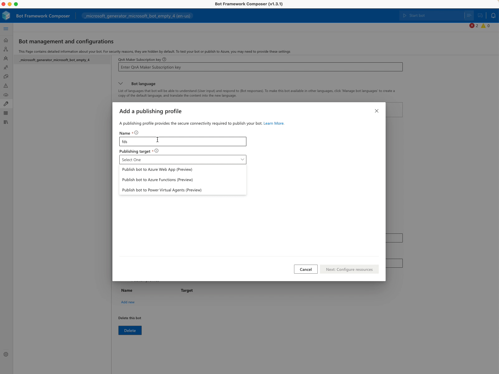Go to Home page icon in sidebar
Viewport: 499px width, 374px height.
coord(6,40)
